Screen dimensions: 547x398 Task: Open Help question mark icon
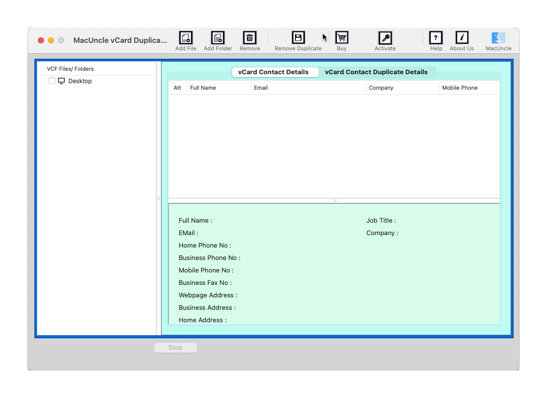[x=436, y=38]
